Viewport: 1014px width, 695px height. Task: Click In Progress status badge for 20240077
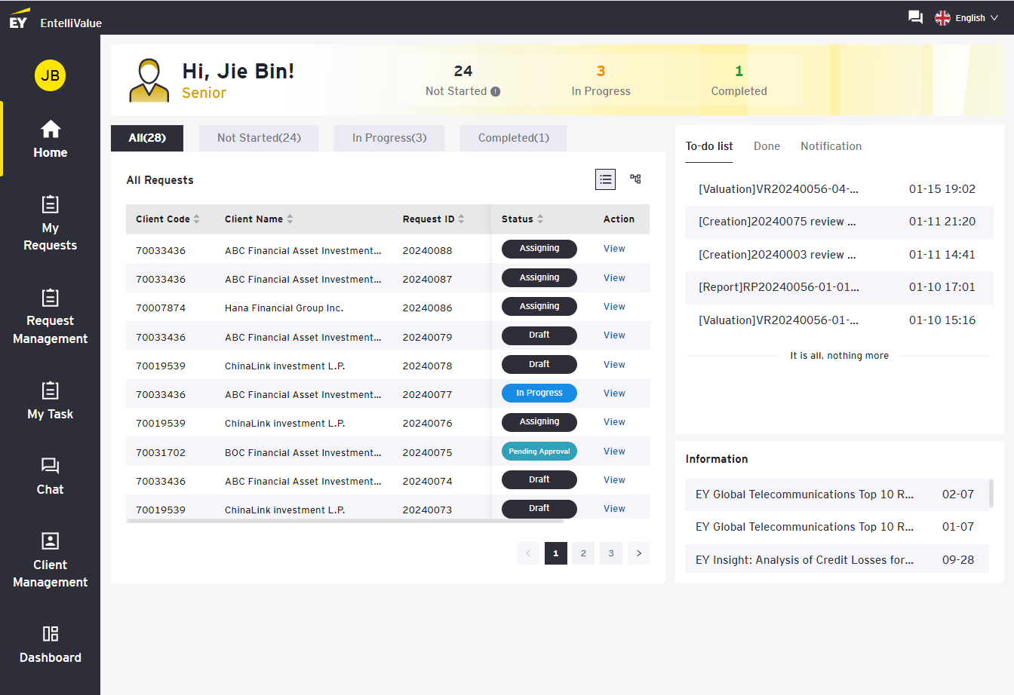coord(539,393)
